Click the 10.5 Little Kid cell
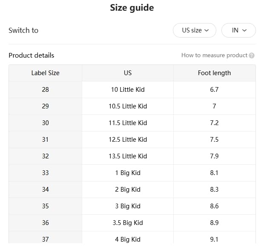 (128, 106)
